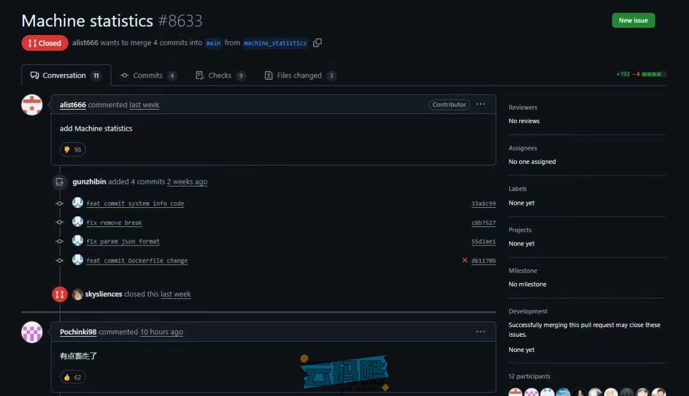This screenshot has width=689, height=396.
Task: Click the thumbs down reaction with 98
Action: pos(73,149)
